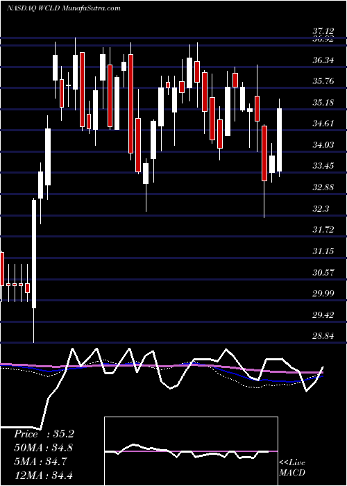Viewport: 347px width, 486px height.
Task: Click the 30.57 price axis label
Action: tap(323, 272)
